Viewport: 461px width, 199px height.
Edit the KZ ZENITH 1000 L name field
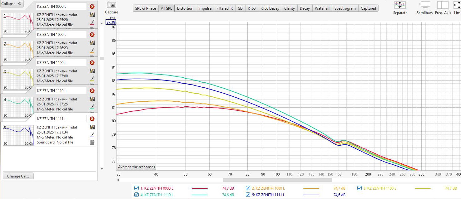tap(61, 34)
